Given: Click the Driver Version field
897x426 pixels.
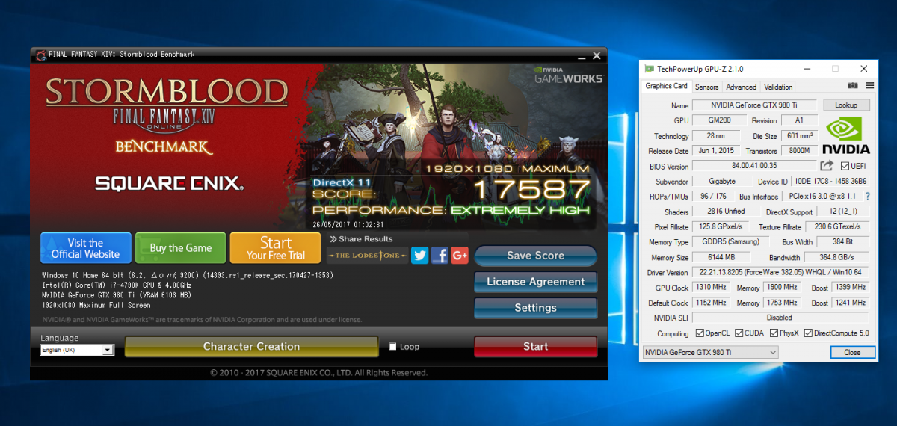Looking at the screenshot, I should pyautogui.click(x=782, y=273).
